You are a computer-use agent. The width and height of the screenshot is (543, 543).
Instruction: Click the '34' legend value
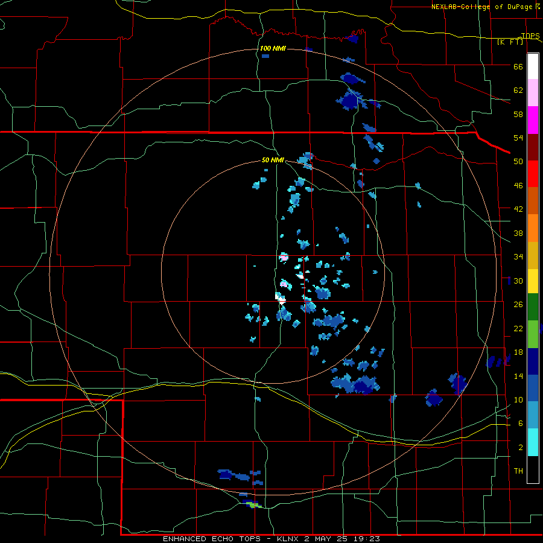(518, 256)
